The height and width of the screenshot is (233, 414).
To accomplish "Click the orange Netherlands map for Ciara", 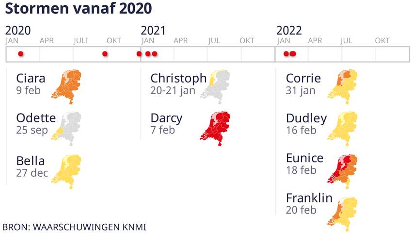I will tap(66, 86).
